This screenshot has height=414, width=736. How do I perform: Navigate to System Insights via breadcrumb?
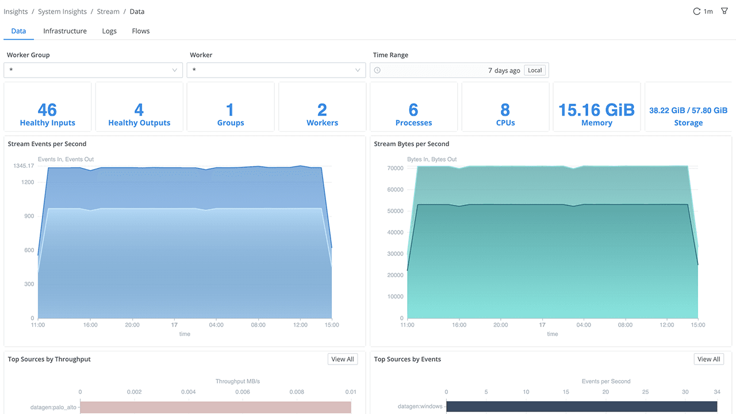tap(62, 11)
